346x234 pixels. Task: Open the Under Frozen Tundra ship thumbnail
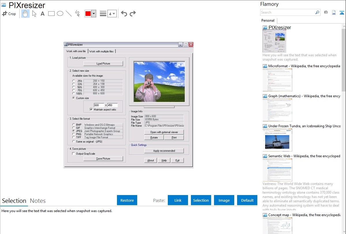coord(277,140)
